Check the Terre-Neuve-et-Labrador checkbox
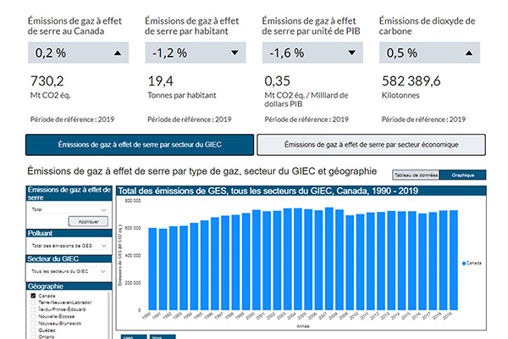 tap(32, 303)
